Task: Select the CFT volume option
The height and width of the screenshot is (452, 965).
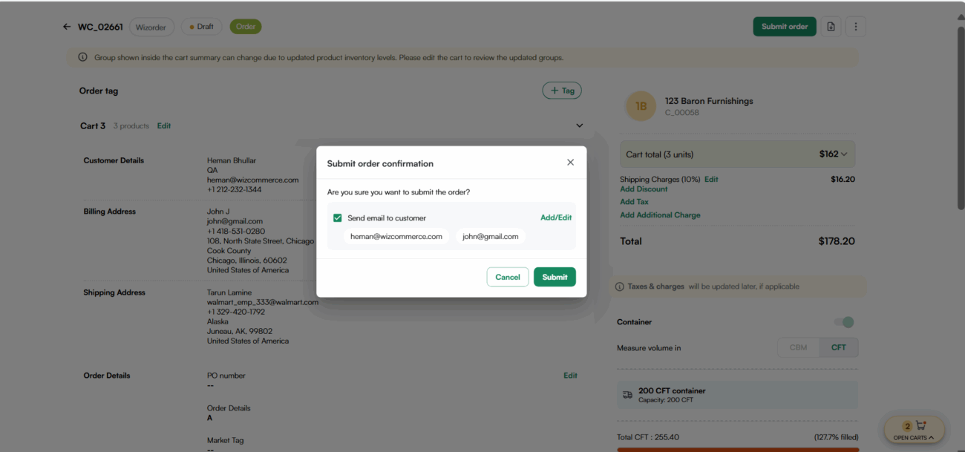Action: point(839,347)
